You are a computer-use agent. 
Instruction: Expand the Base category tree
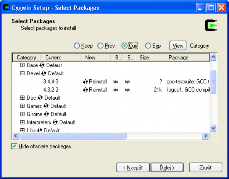(23, 65)
